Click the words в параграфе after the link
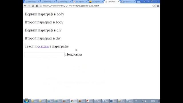The image size is (183, 103). [59, 46]
